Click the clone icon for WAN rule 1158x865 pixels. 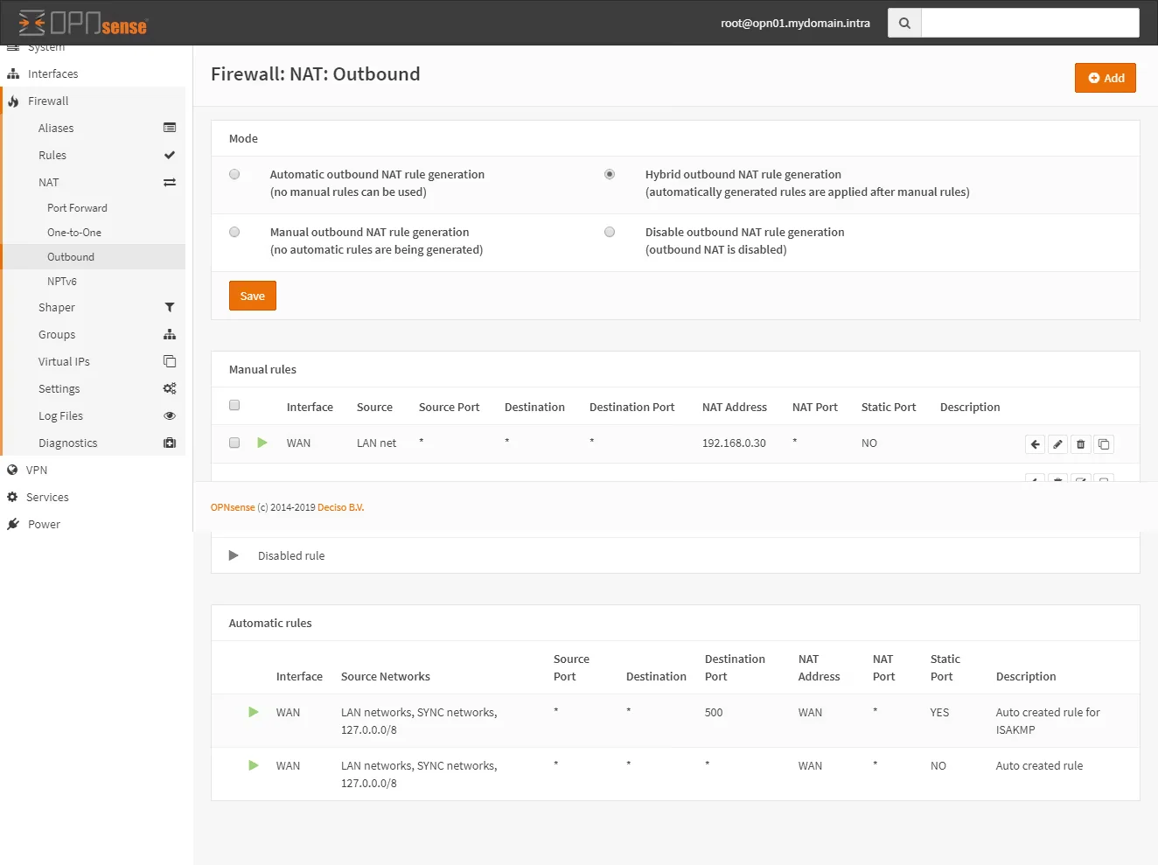[1104, 444]
